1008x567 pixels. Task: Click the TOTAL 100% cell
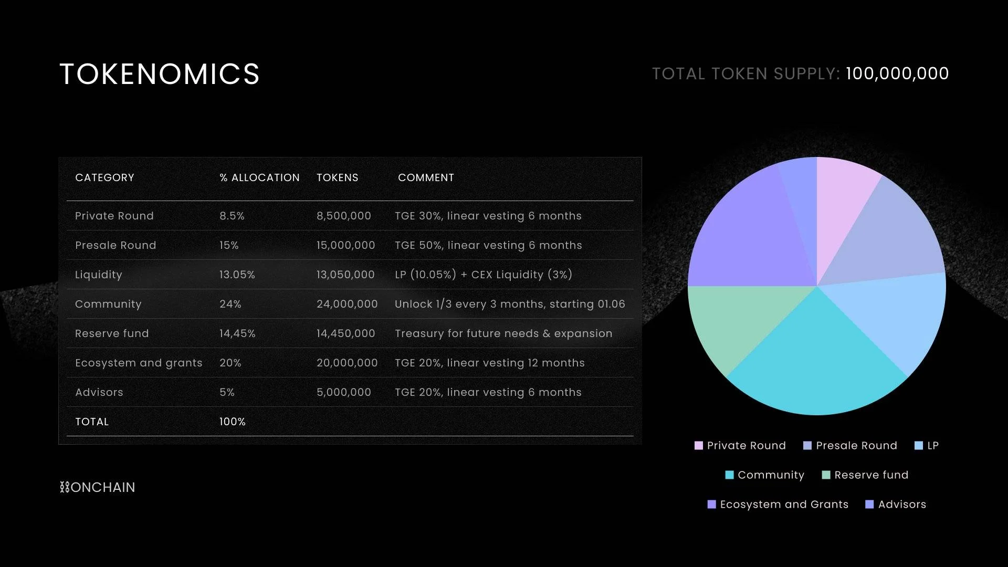click(233, 422)
